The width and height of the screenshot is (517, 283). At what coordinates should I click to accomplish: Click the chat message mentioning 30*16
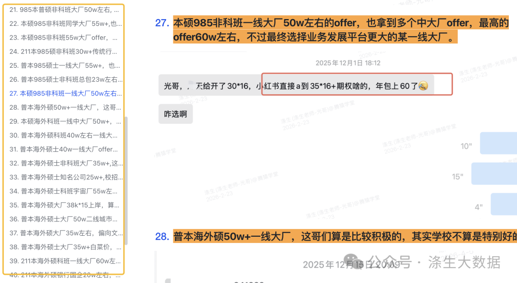[296, 86]
